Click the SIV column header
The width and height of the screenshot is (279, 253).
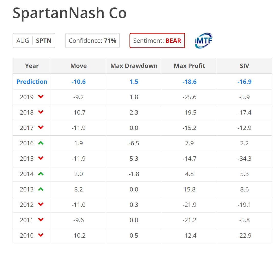pos(244,66)
